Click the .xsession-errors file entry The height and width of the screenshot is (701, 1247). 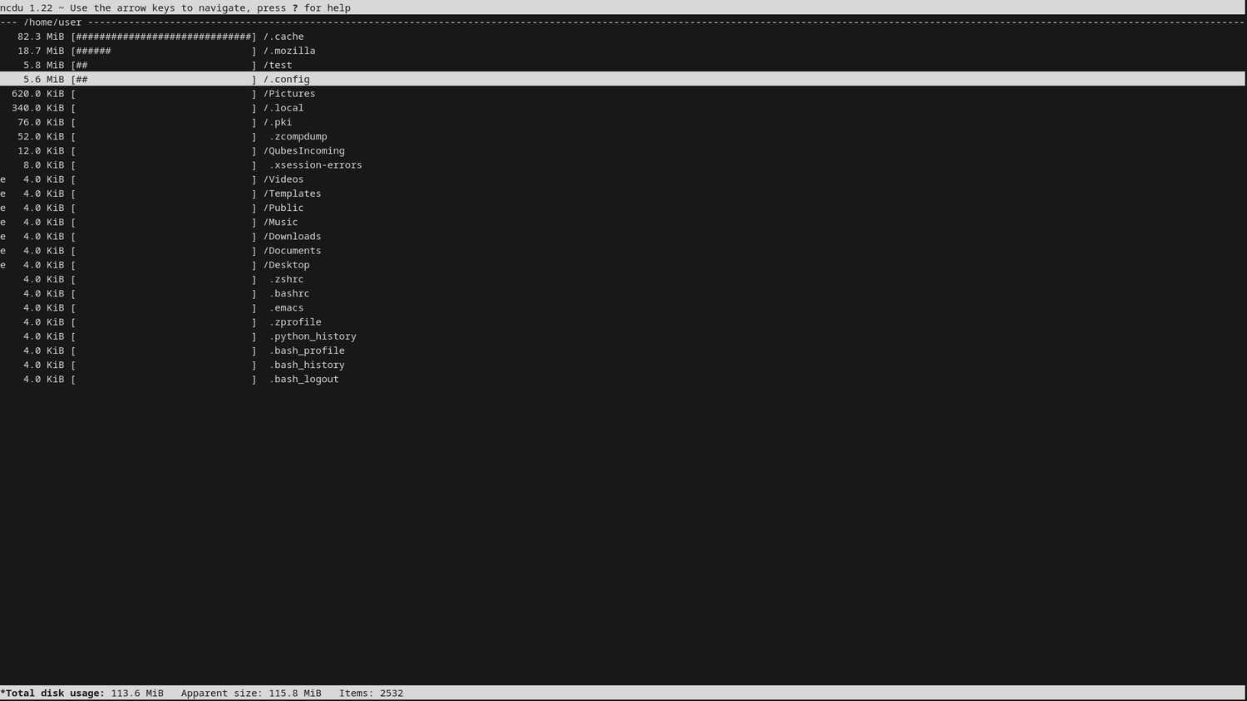pos(623,164)
